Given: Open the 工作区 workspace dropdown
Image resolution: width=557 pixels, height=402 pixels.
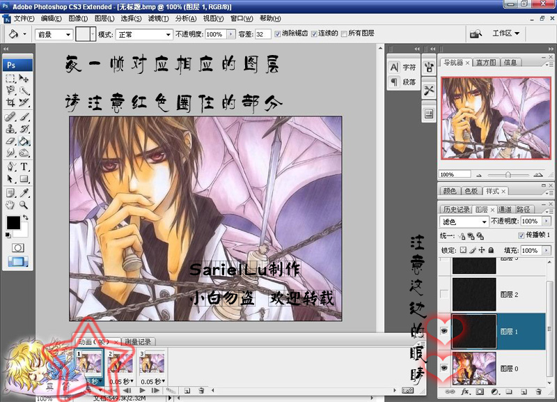Looking at the screenshot, I should click(x=506, y=33).
